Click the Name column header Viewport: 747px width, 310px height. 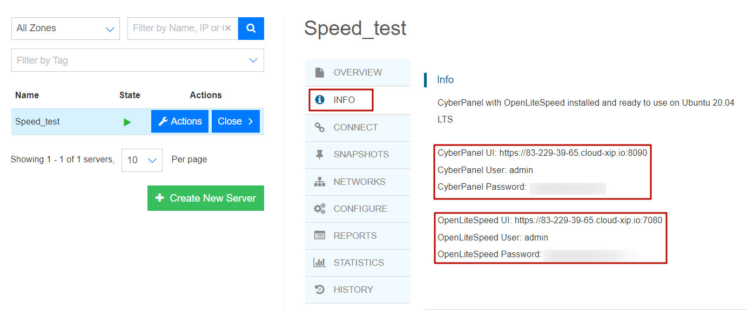tap(27, 95)
